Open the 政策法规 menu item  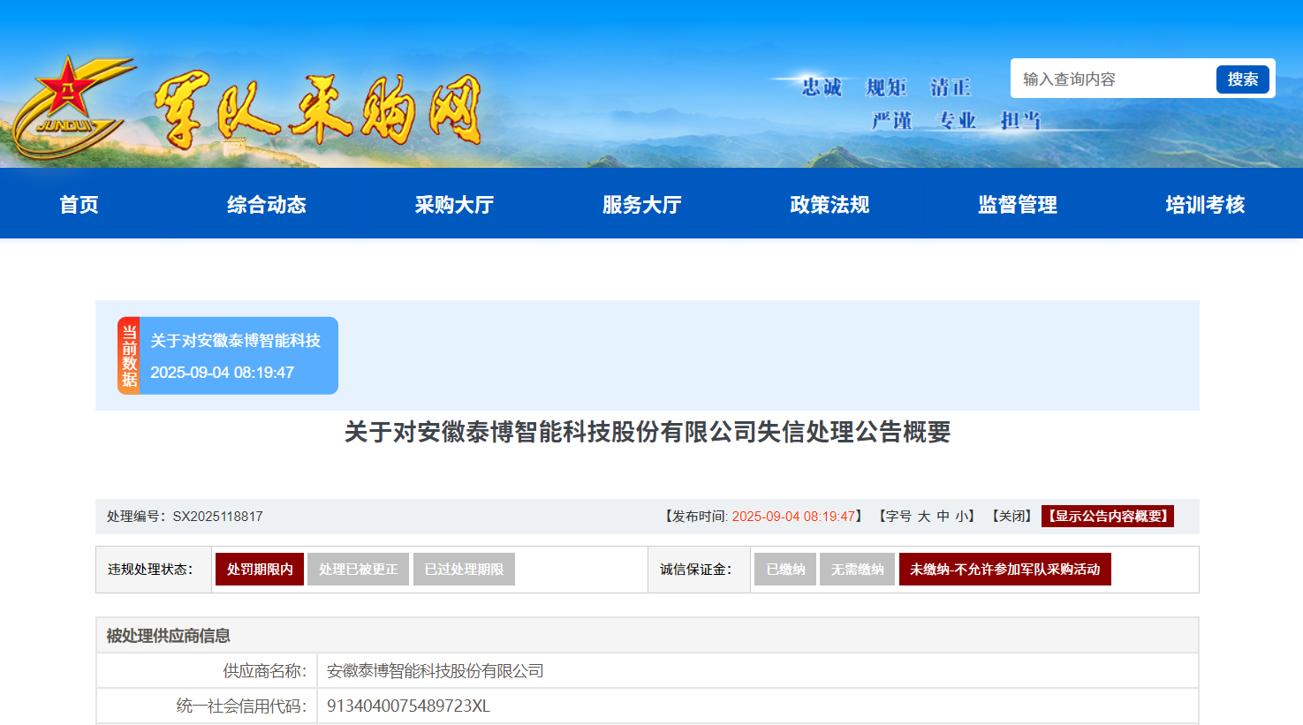[830, 205]
